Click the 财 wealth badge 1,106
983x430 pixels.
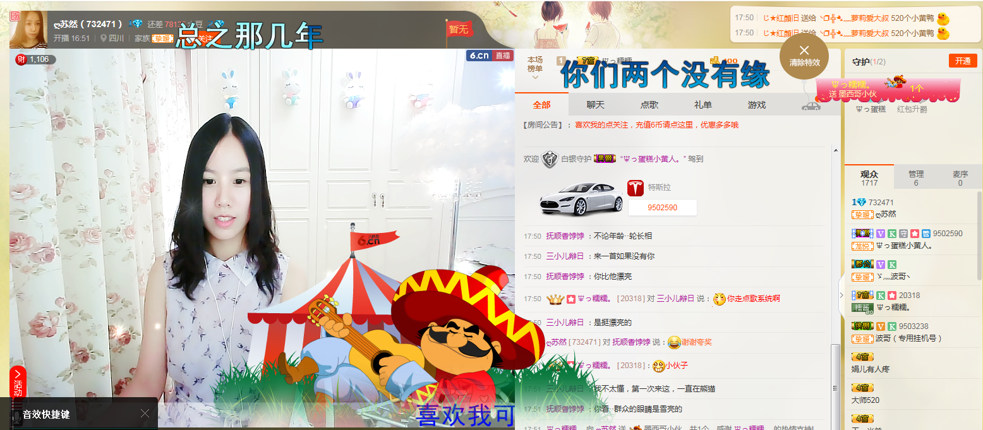(35, 59)
